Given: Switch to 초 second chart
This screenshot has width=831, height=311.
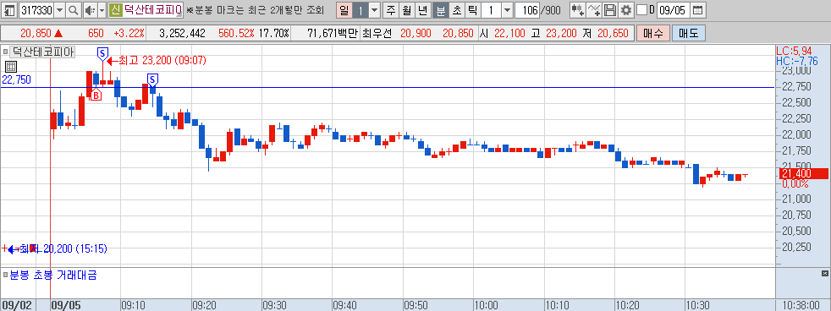Looking at the screenshot, I should 456,10.
